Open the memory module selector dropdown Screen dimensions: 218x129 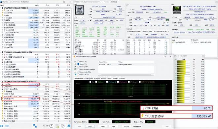click(x=148, y=32)
